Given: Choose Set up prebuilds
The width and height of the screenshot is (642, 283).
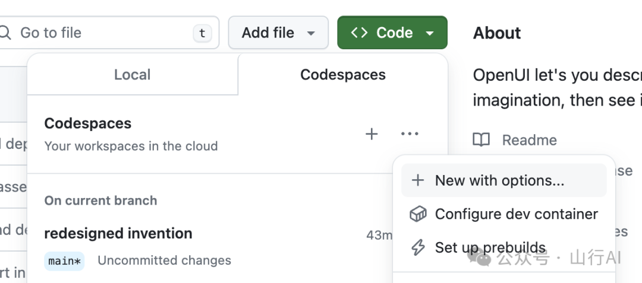Looking at the screenshot, I should coord(503,247).
